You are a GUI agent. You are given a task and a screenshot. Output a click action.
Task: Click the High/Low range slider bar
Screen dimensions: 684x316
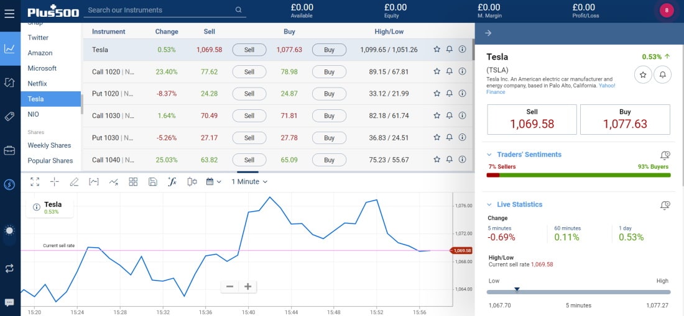578,292
